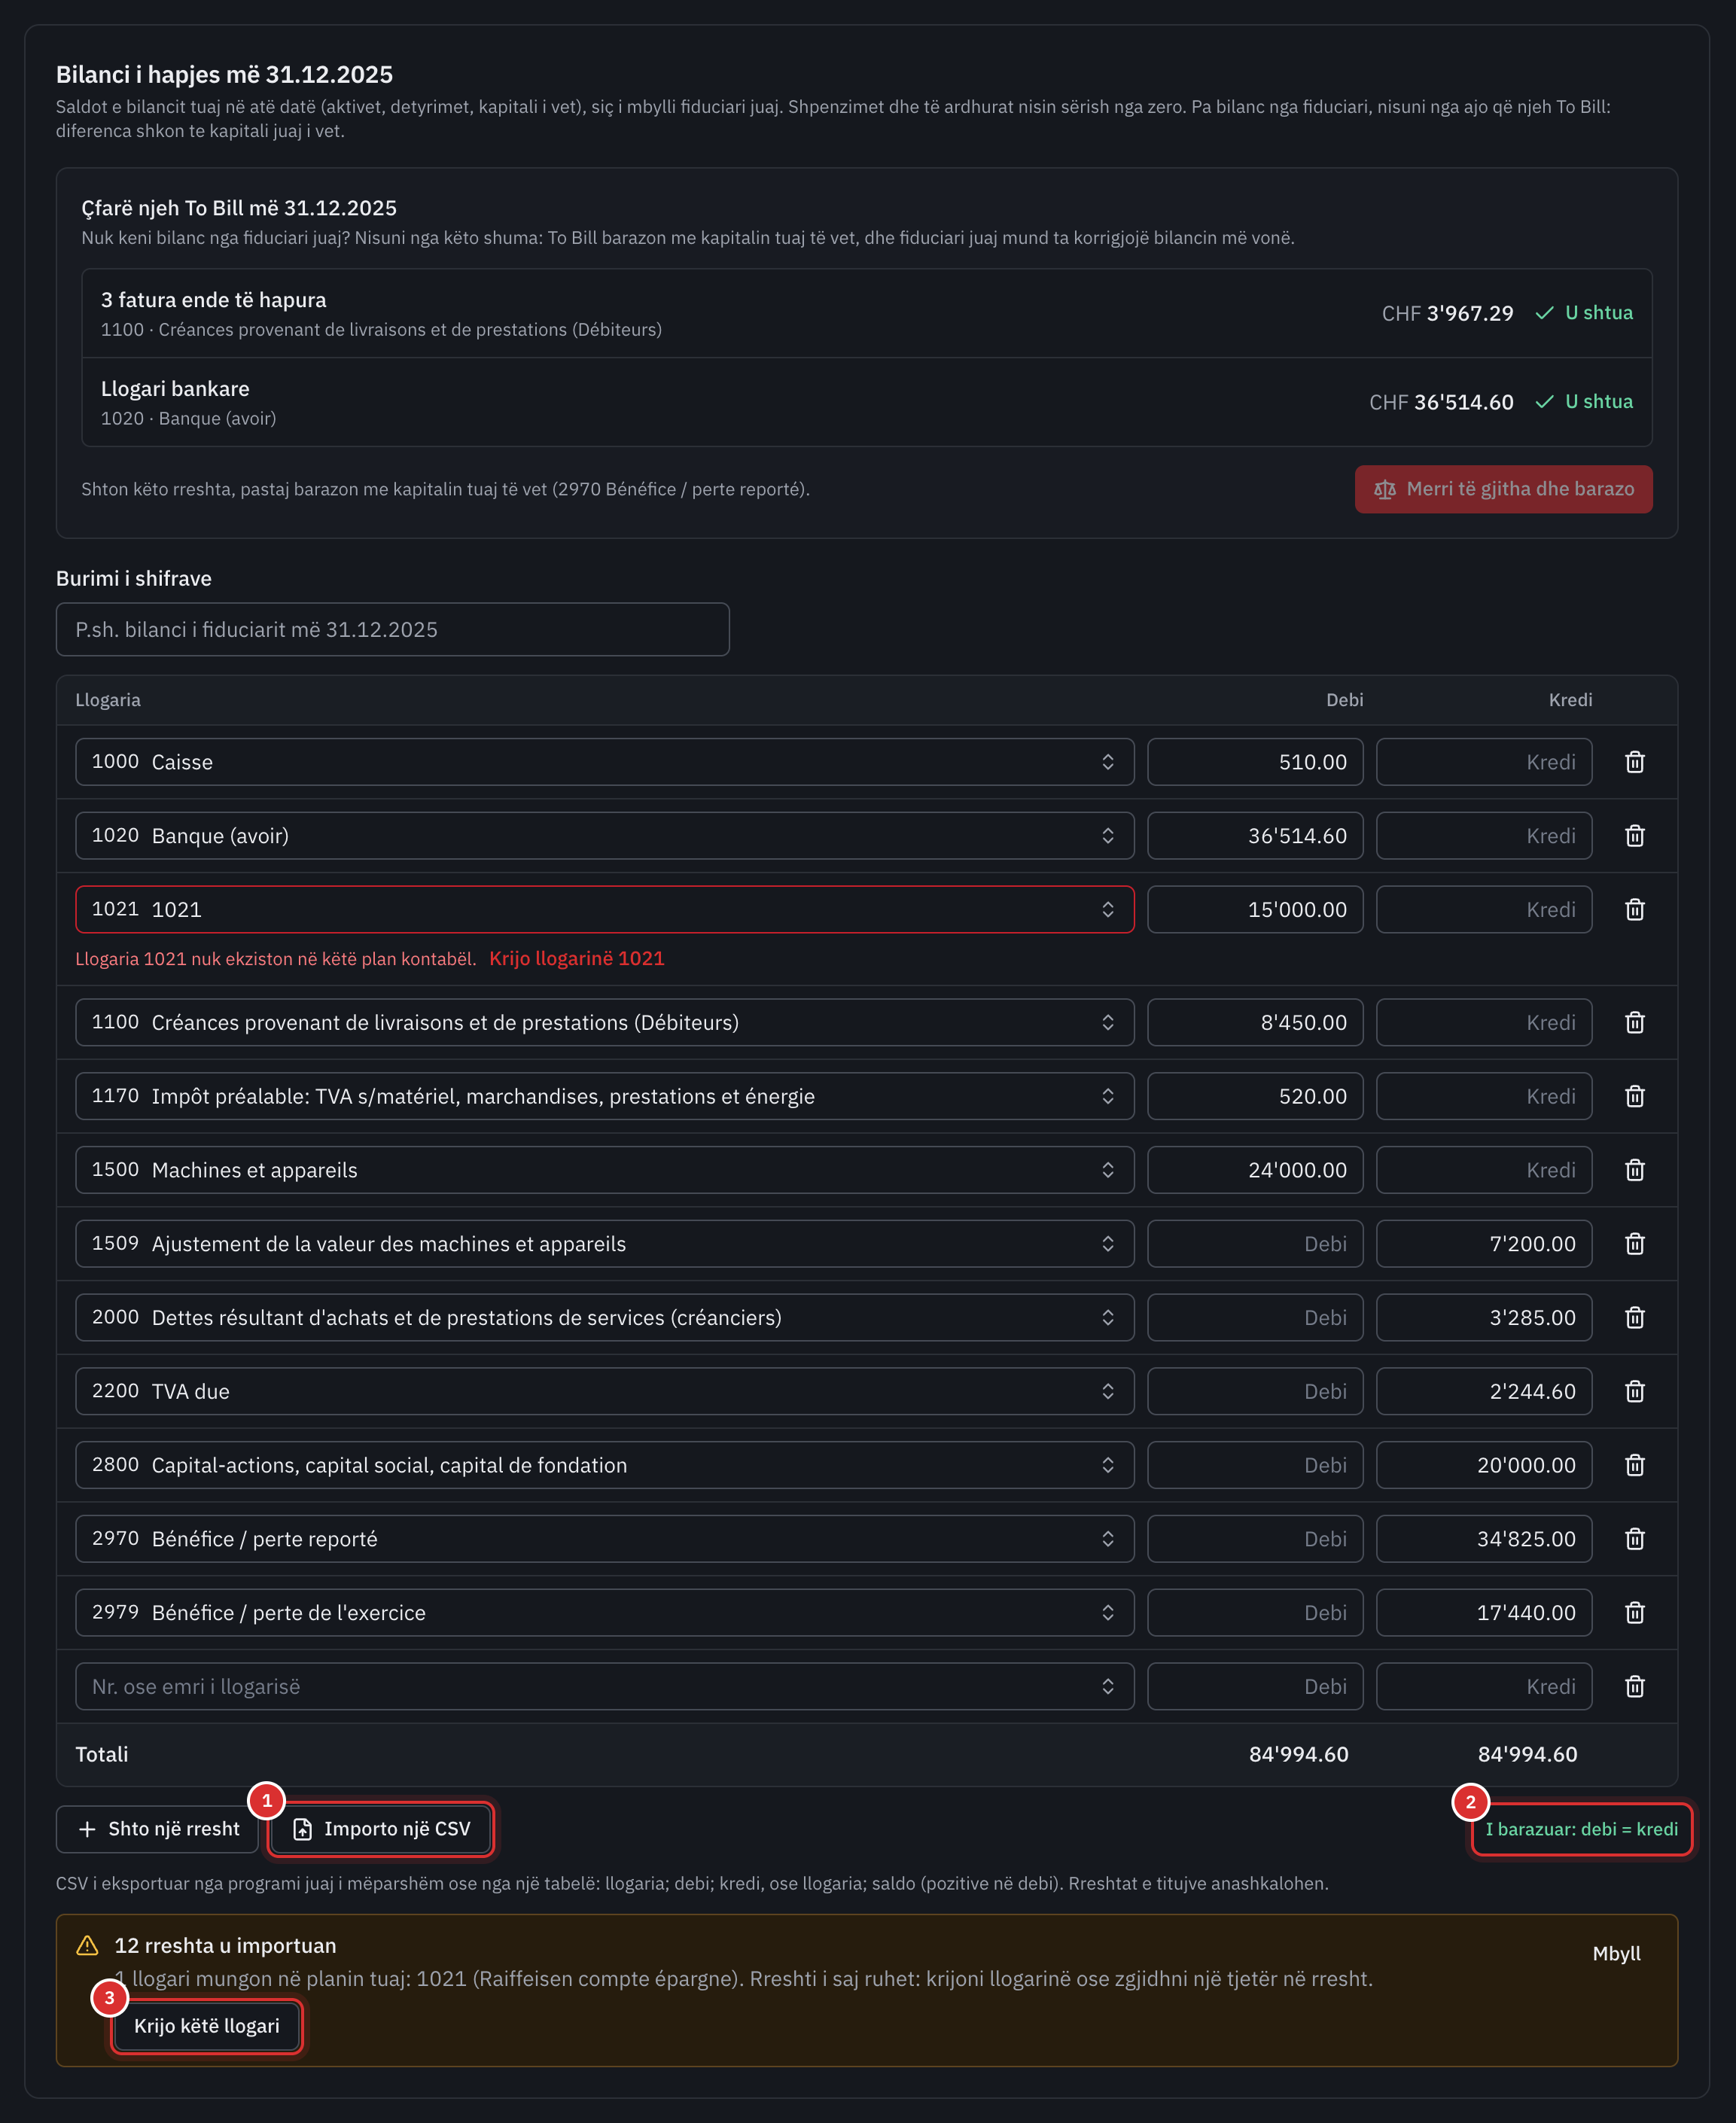Trash the 1500 Machines et appareils row
Viewport: 1736px width, 2123px height.
(x=1634, y=1170)
